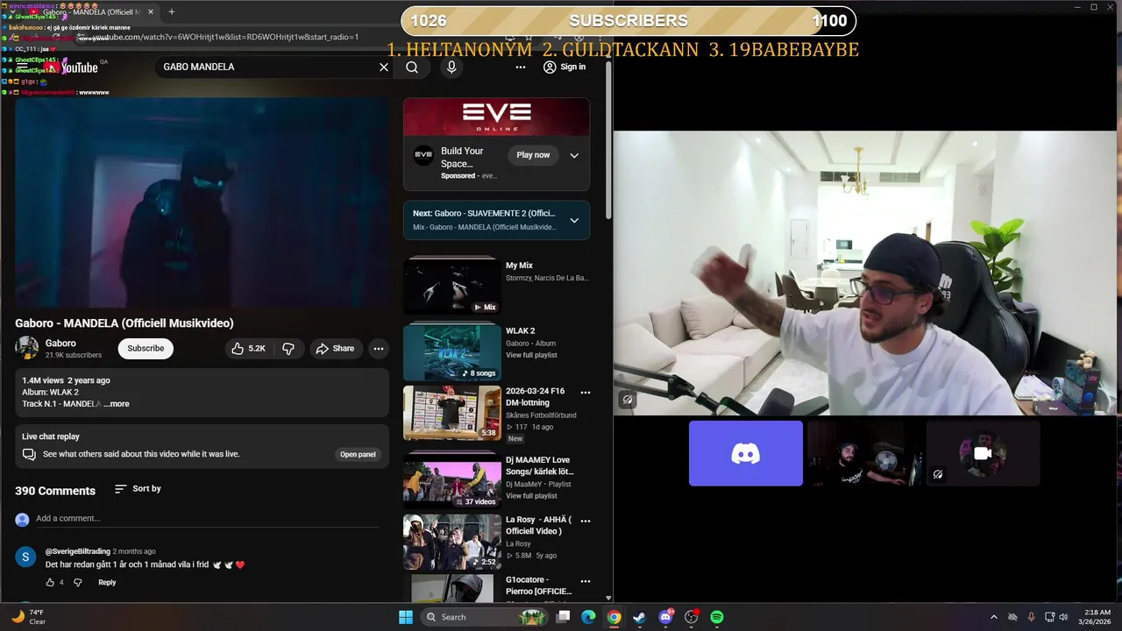Dislike the @SverigeBiltrading comment
Screen dimensions: 1122x631
click(77, 582)
